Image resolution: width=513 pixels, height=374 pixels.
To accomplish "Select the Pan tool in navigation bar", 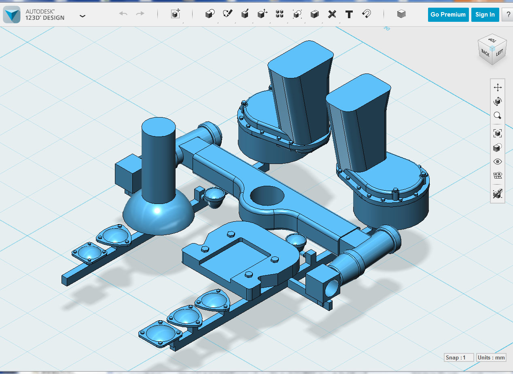I will (x=498, y=87).
